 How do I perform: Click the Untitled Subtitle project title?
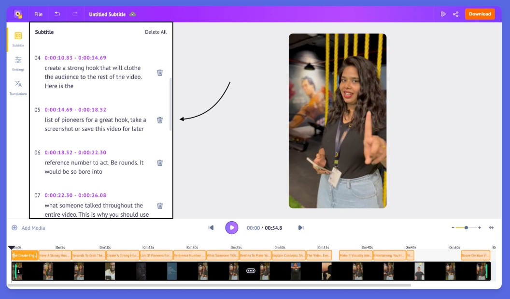pos(107,15)
